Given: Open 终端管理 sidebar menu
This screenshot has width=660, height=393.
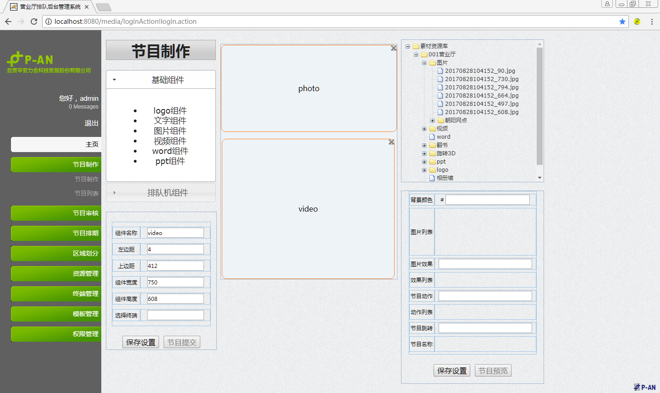Looking at the screenshot, I should point(56,294).
